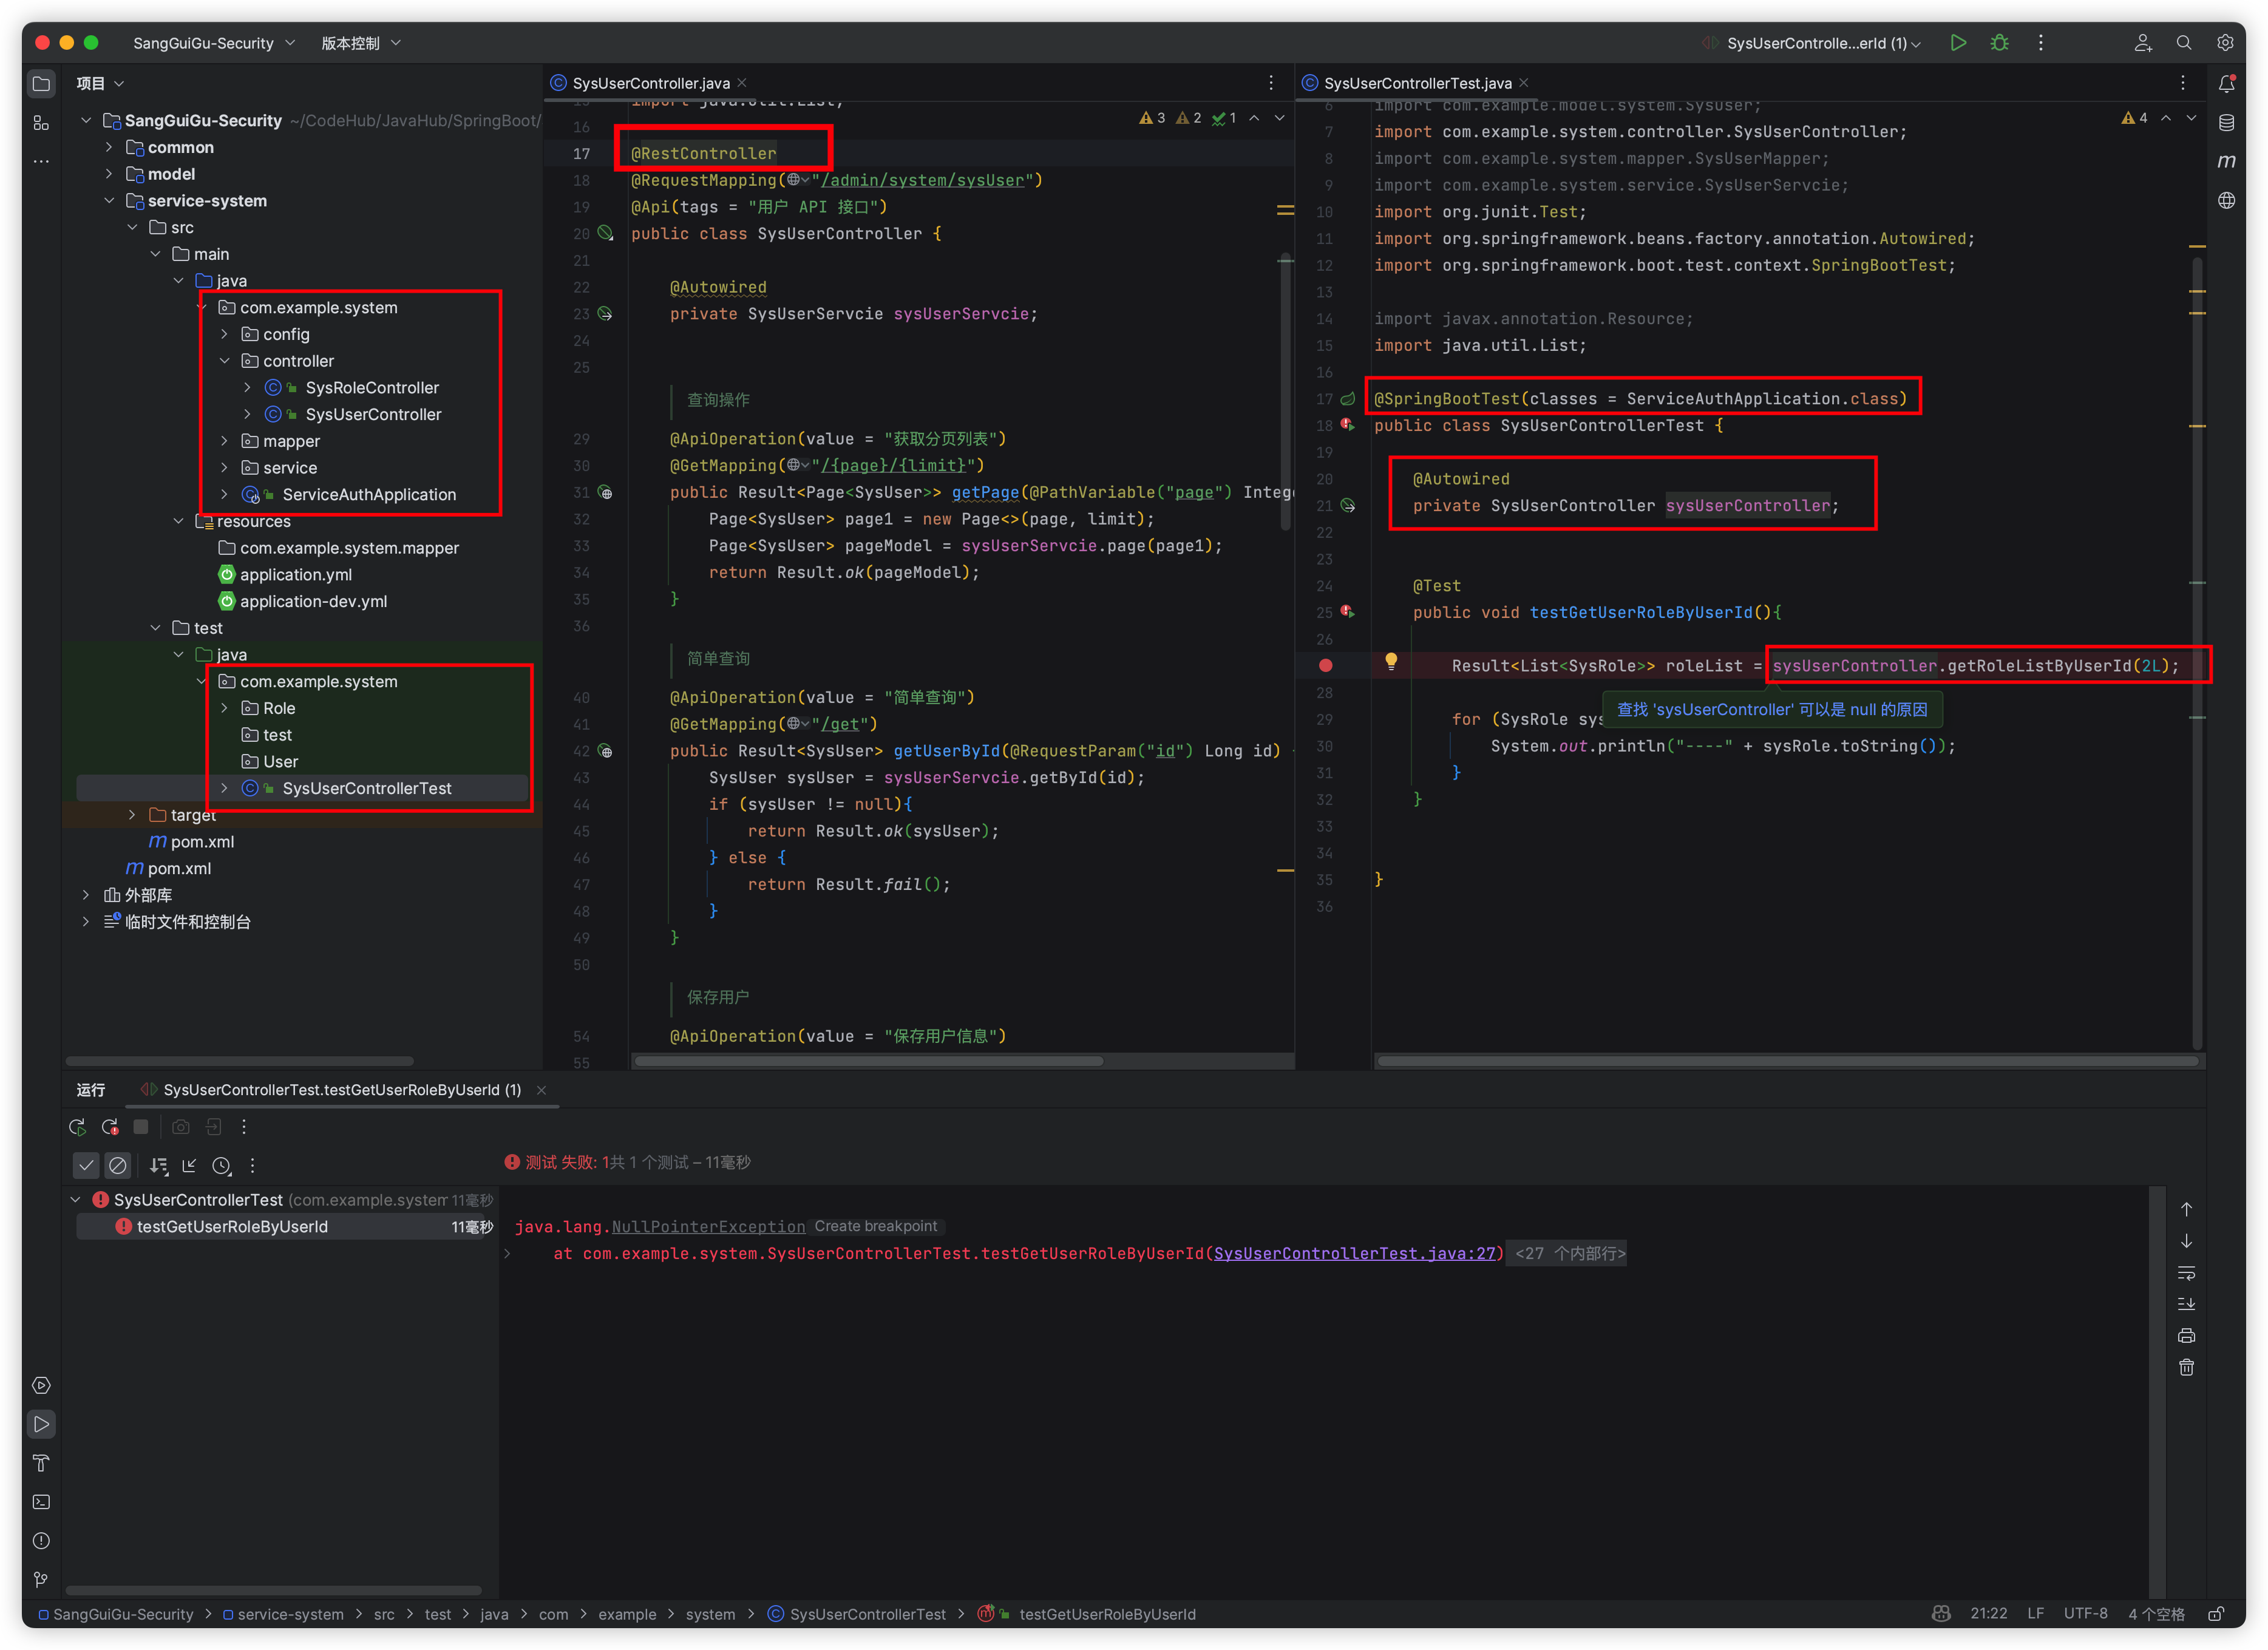Open Search Everywhere magnifier icon

pos(2184,43)
